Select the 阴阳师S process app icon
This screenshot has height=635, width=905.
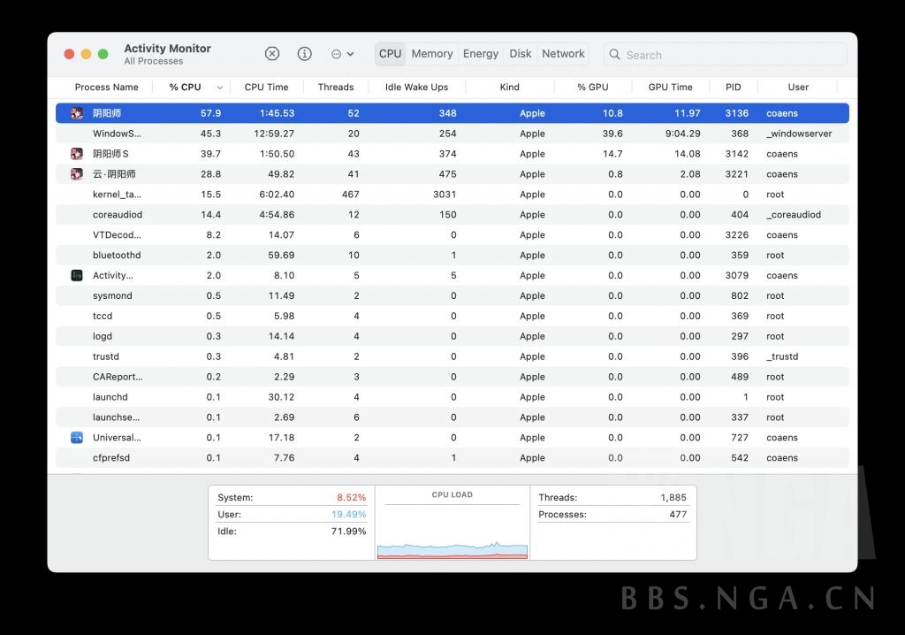[77, 154]
